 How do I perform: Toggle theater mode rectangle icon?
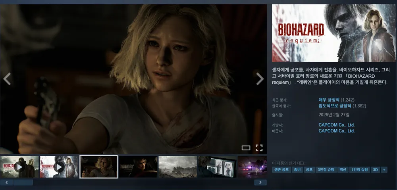pyautogui.click(x=246, y=148)
